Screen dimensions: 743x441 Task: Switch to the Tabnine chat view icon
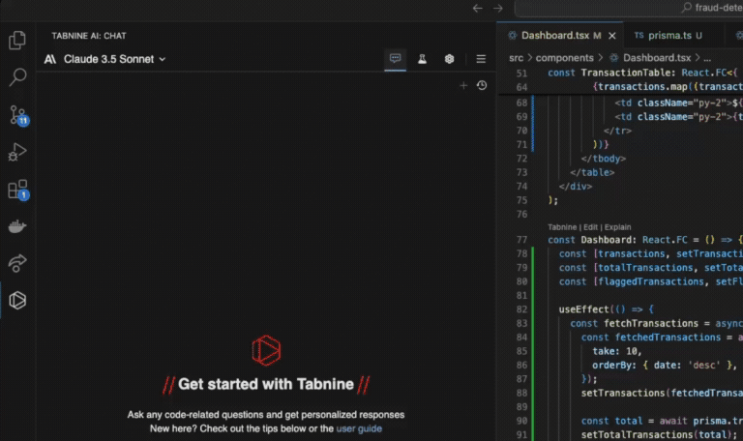(395, 59)
